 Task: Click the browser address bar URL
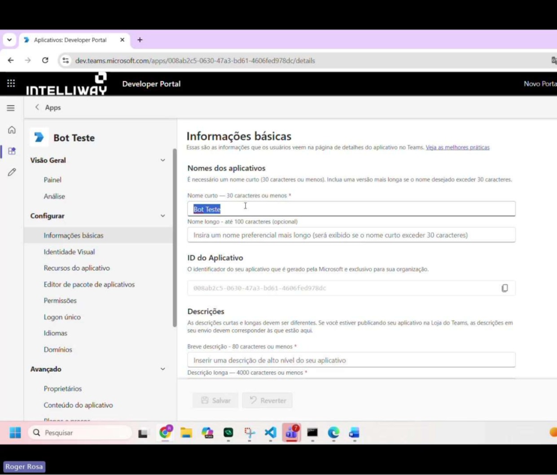195,61
